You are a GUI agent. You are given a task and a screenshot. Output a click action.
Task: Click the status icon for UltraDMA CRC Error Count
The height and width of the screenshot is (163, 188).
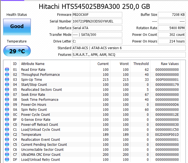click(x=7, y=154)
